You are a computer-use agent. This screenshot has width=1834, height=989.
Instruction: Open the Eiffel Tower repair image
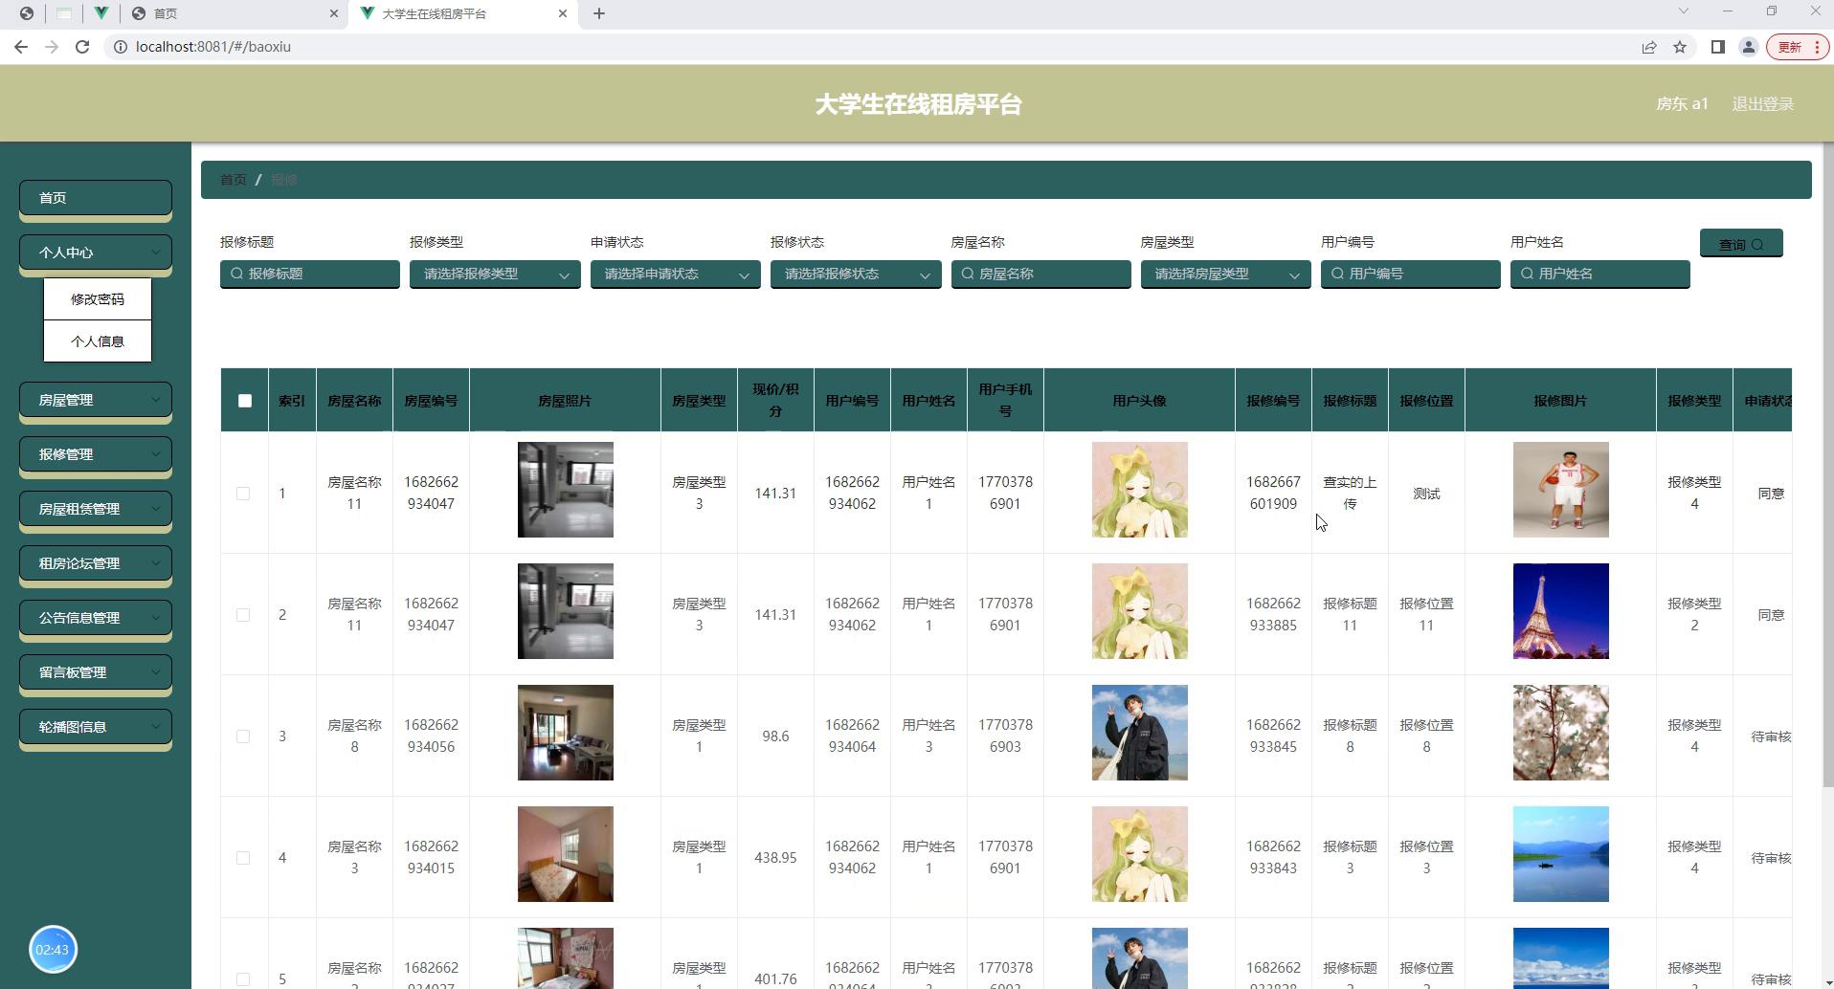click(1561, 611)
